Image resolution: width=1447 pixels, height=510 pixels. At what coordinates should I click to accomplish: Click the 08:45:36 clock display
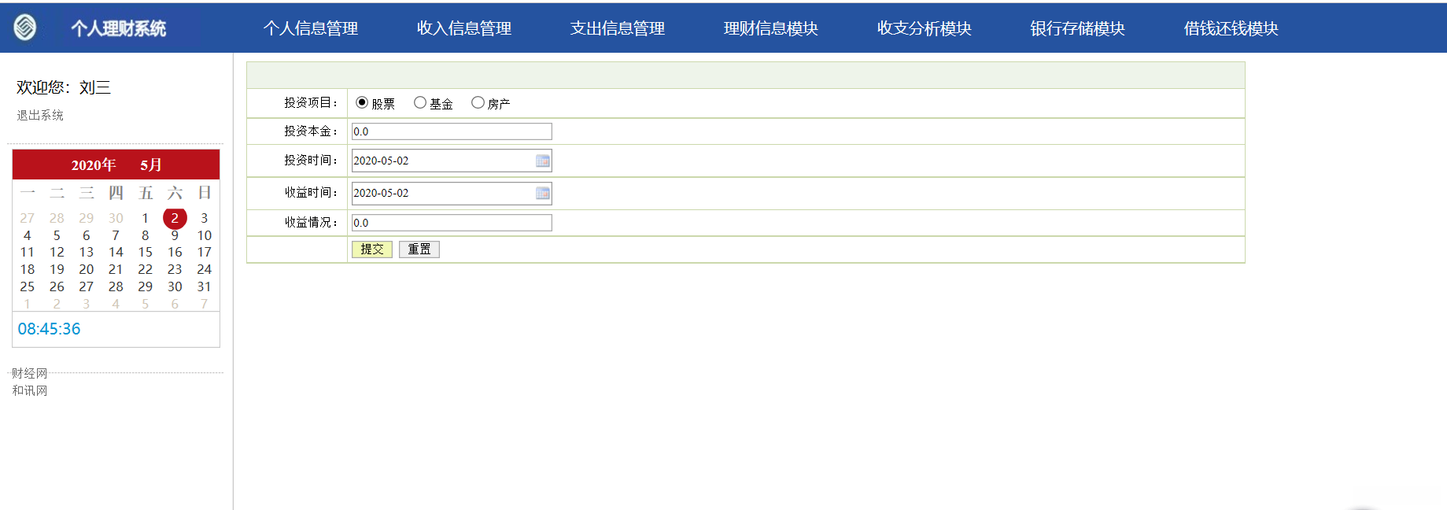point(49,329)
